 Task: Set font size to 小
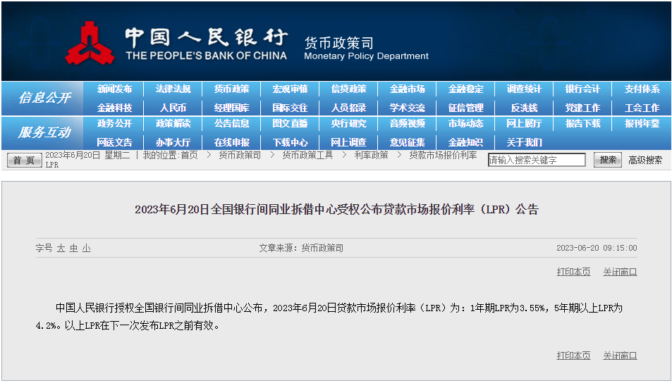coord(87,249)
